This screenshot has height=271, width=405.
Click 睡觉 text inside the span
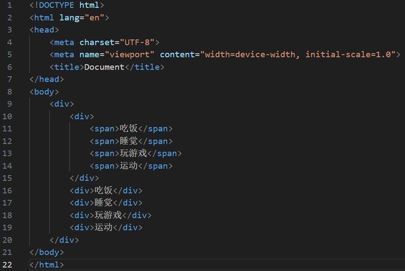(128, 141)
